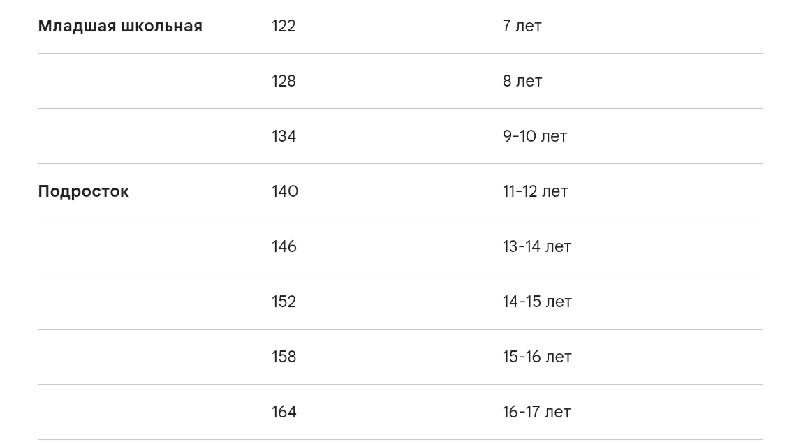
Task: Select the '14-15 лет' age cell
Action: pyautogui.click(x=538, y=302)
